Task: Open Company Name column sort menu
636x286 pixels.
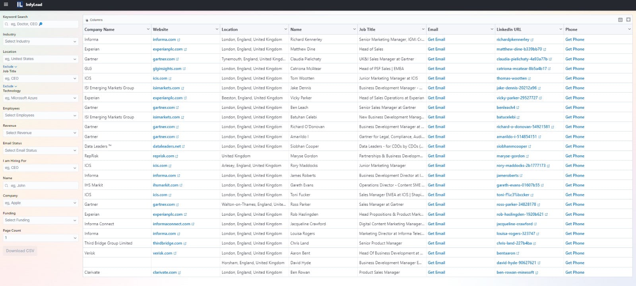Action: pyautogui.click(x=148, y=29)
